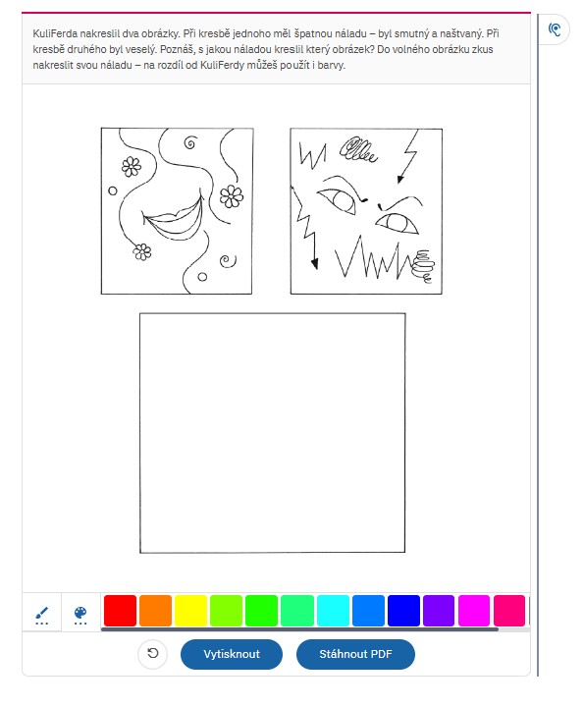Pick the dark blue color swatch
Viewport: 583px width, 707px height.
(403, 611)
